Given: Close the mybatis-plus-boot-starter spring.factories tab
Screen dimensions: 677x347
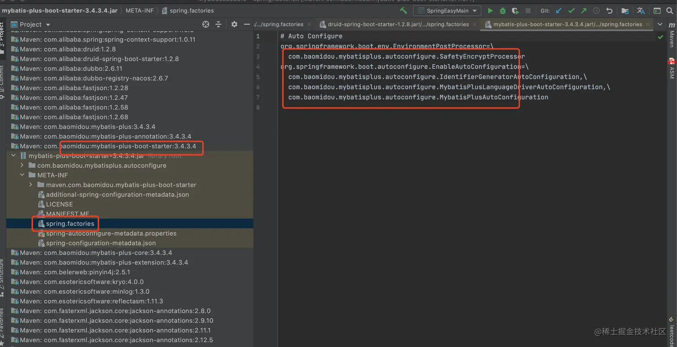Looking at the screenshot, I should (x=647, y=25).
